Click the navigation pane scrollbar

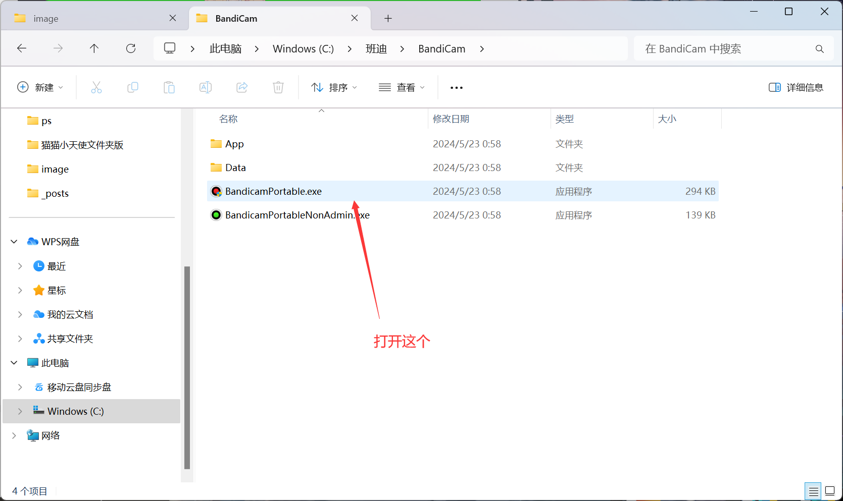(187, 367)
